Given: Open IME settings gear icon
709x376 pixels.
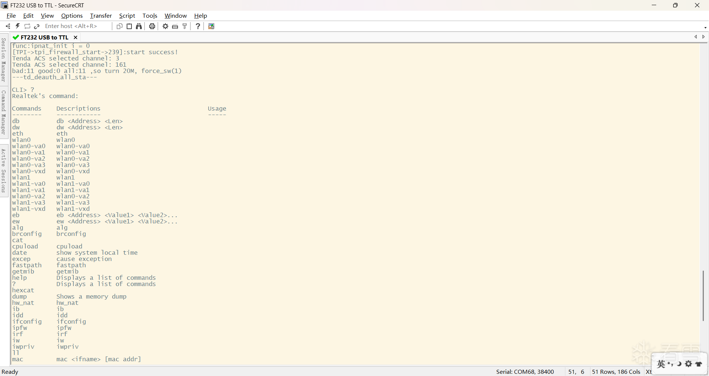Looking at the screenshot, I should 689,364.
